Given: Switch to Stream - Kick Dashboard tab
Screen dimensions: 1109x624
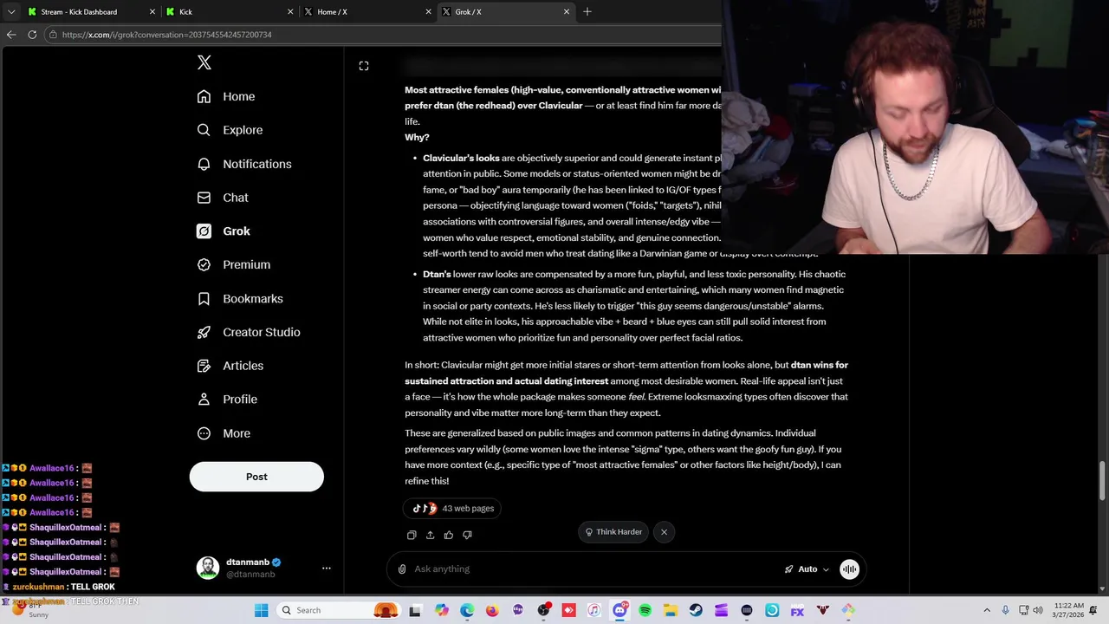Looking at the screenshot, I should [x=91, y=12].
